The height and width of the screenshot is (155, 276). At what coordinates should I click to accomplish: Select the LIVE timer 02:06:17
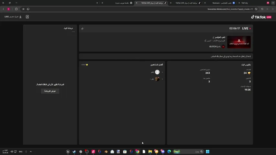point(235,28)
